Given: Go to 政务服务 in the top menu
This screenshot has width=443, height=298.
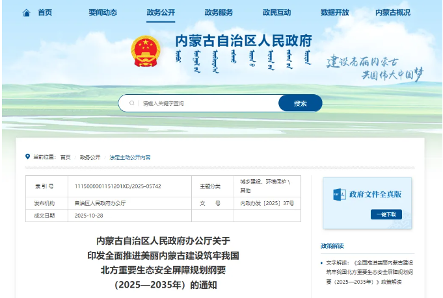Looking at the screenshot, I should pyautogui.click(x=219, y=12).
